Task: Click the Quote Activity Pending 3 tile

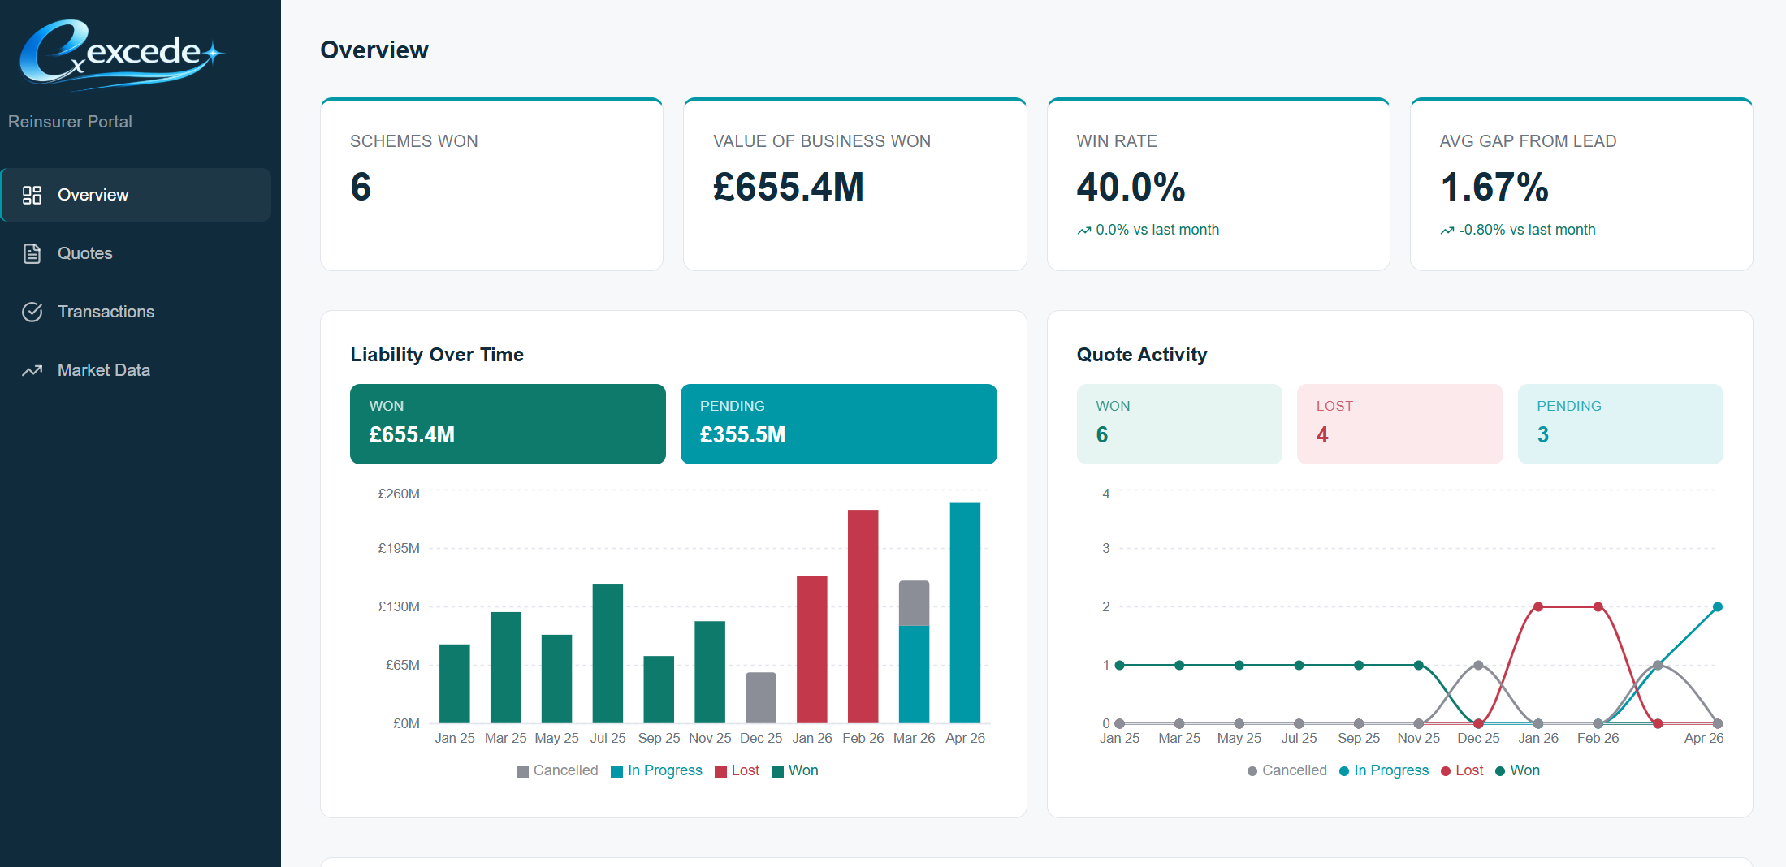Action: tap(1620, 424)
